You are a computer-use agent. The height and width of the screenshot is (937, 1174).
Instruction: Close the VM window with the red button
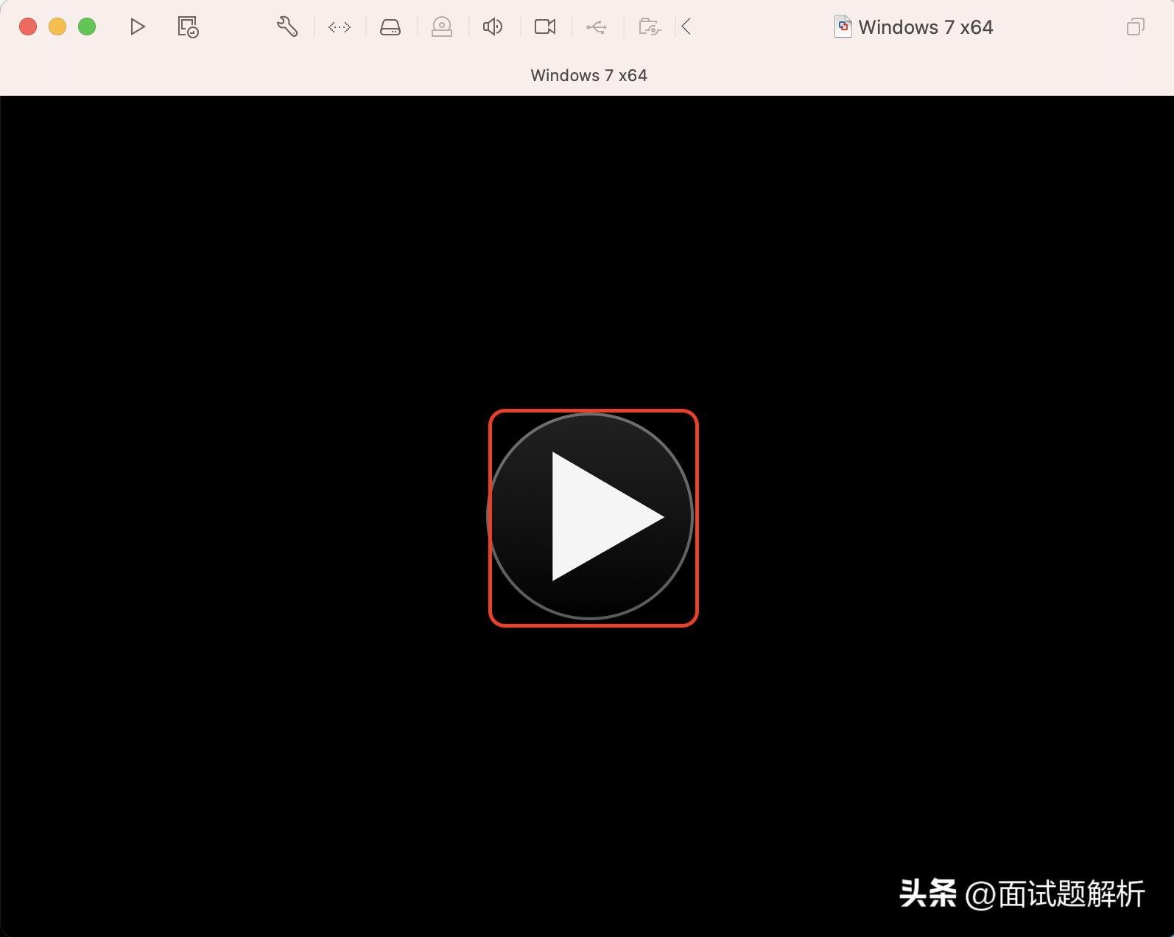(28, 27)
